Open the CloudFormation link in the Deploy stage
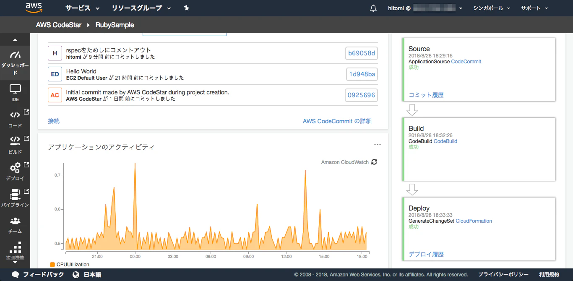Image resolution: width=573 pixels, height=281 pixels. [x=474, y=221]
